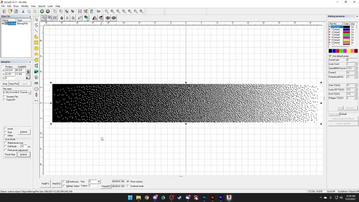
Task: Select the yellow Circle draw tool
Action: (36, 48)
